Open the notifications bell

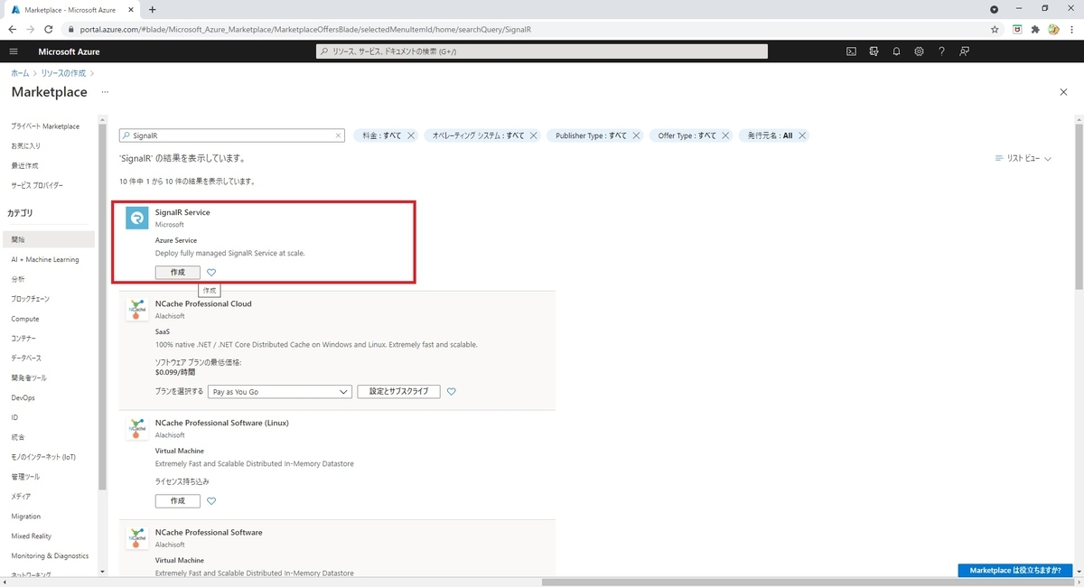tap(896, 51)
